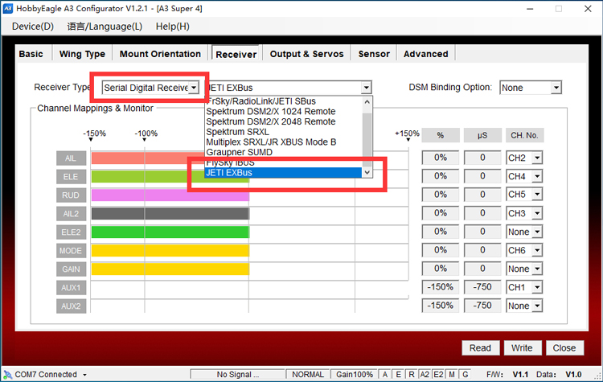The height and width of the screenshot is (382, 603).
Task: Click the A channel status indicator
Action: click(x=386, y=374)
